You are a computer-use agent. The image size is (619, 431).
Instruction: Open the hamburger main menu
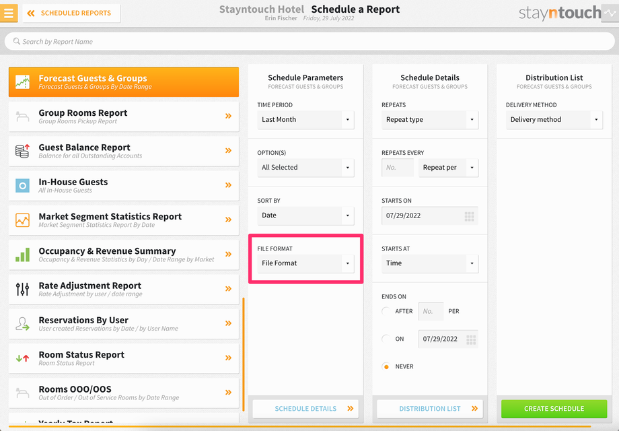(9, 13)
